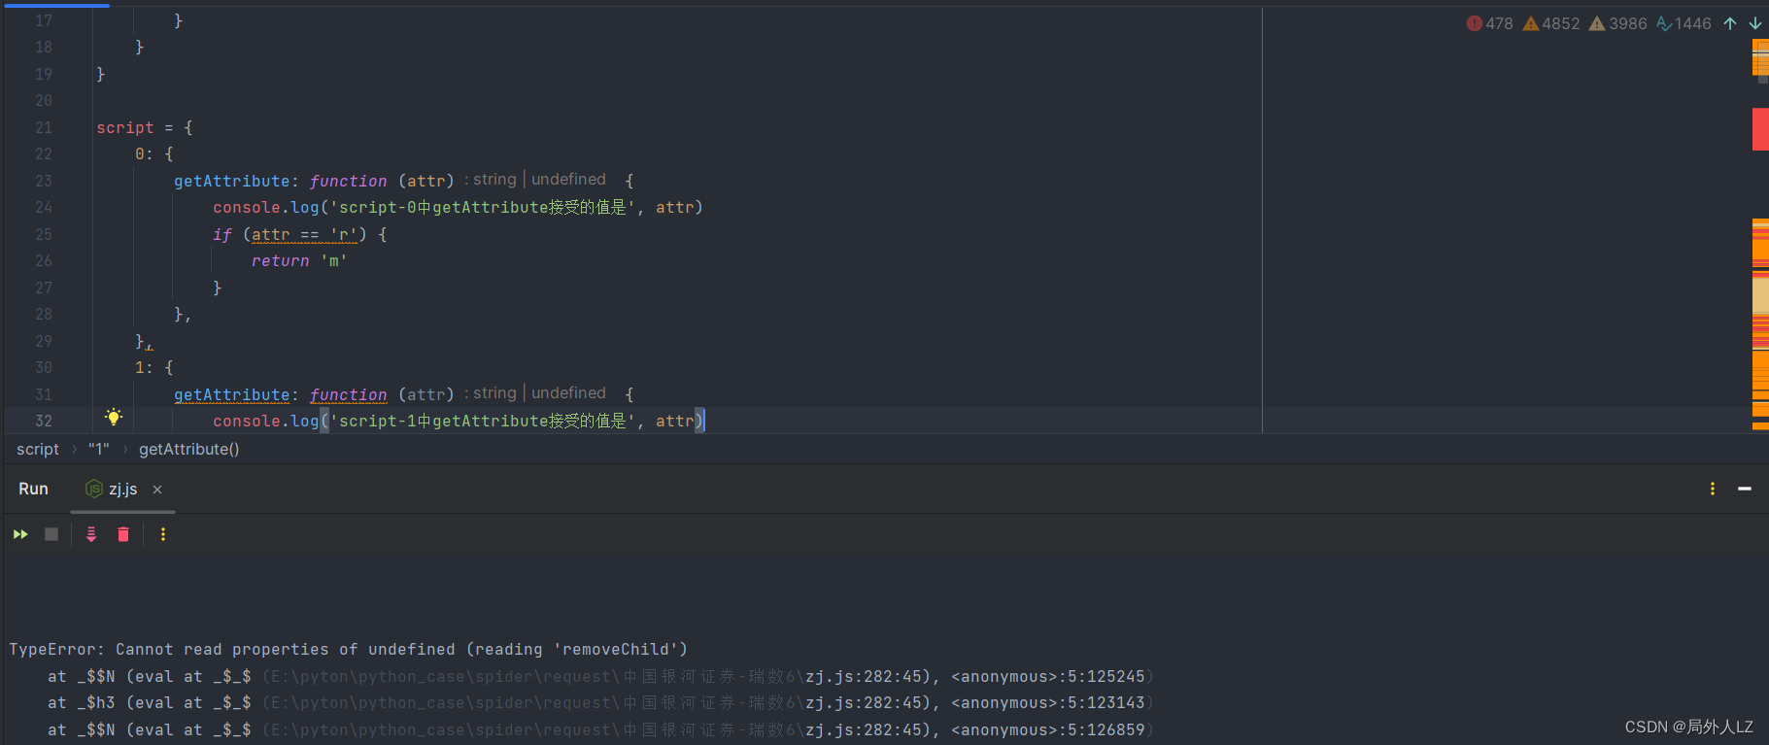Viewport: 1769px width, 745px height.
Task: Click console.log on line 32
Action: (266, 421)
